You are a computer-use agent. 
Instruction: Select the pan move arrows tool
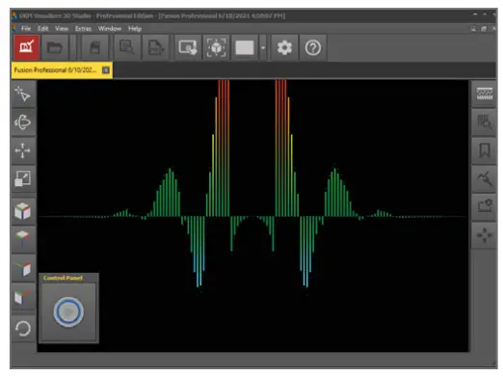(23, 150)
